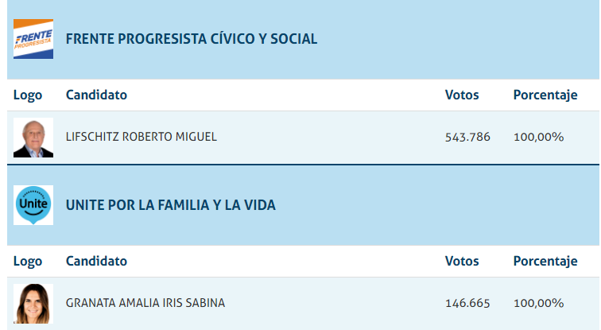
Task: Click the Frente Progresista party logo
Action: 33,39
